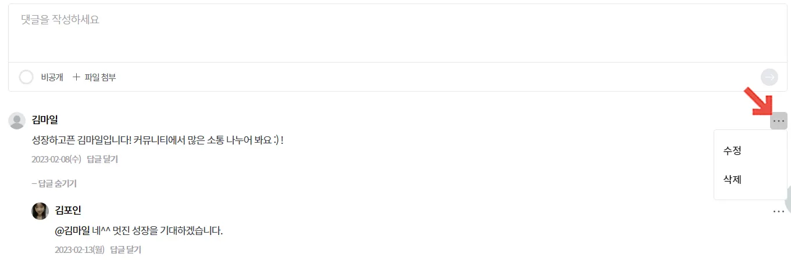
Task: Collapse replies with 답글 숨기기
Action: tap(54, 184)
